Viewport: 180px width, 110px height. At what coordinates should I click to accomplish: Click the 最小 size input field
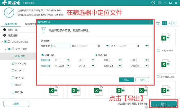(x=87, y=46)
